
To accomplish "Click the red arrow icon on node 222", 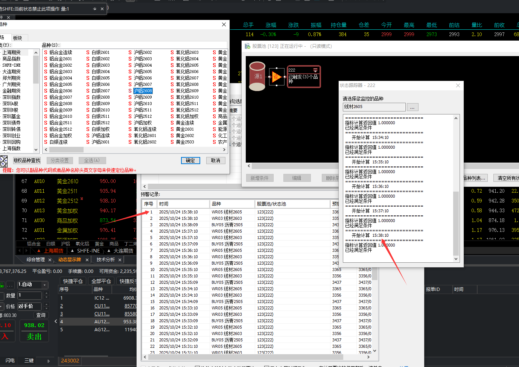I will (x=315, y=70).
